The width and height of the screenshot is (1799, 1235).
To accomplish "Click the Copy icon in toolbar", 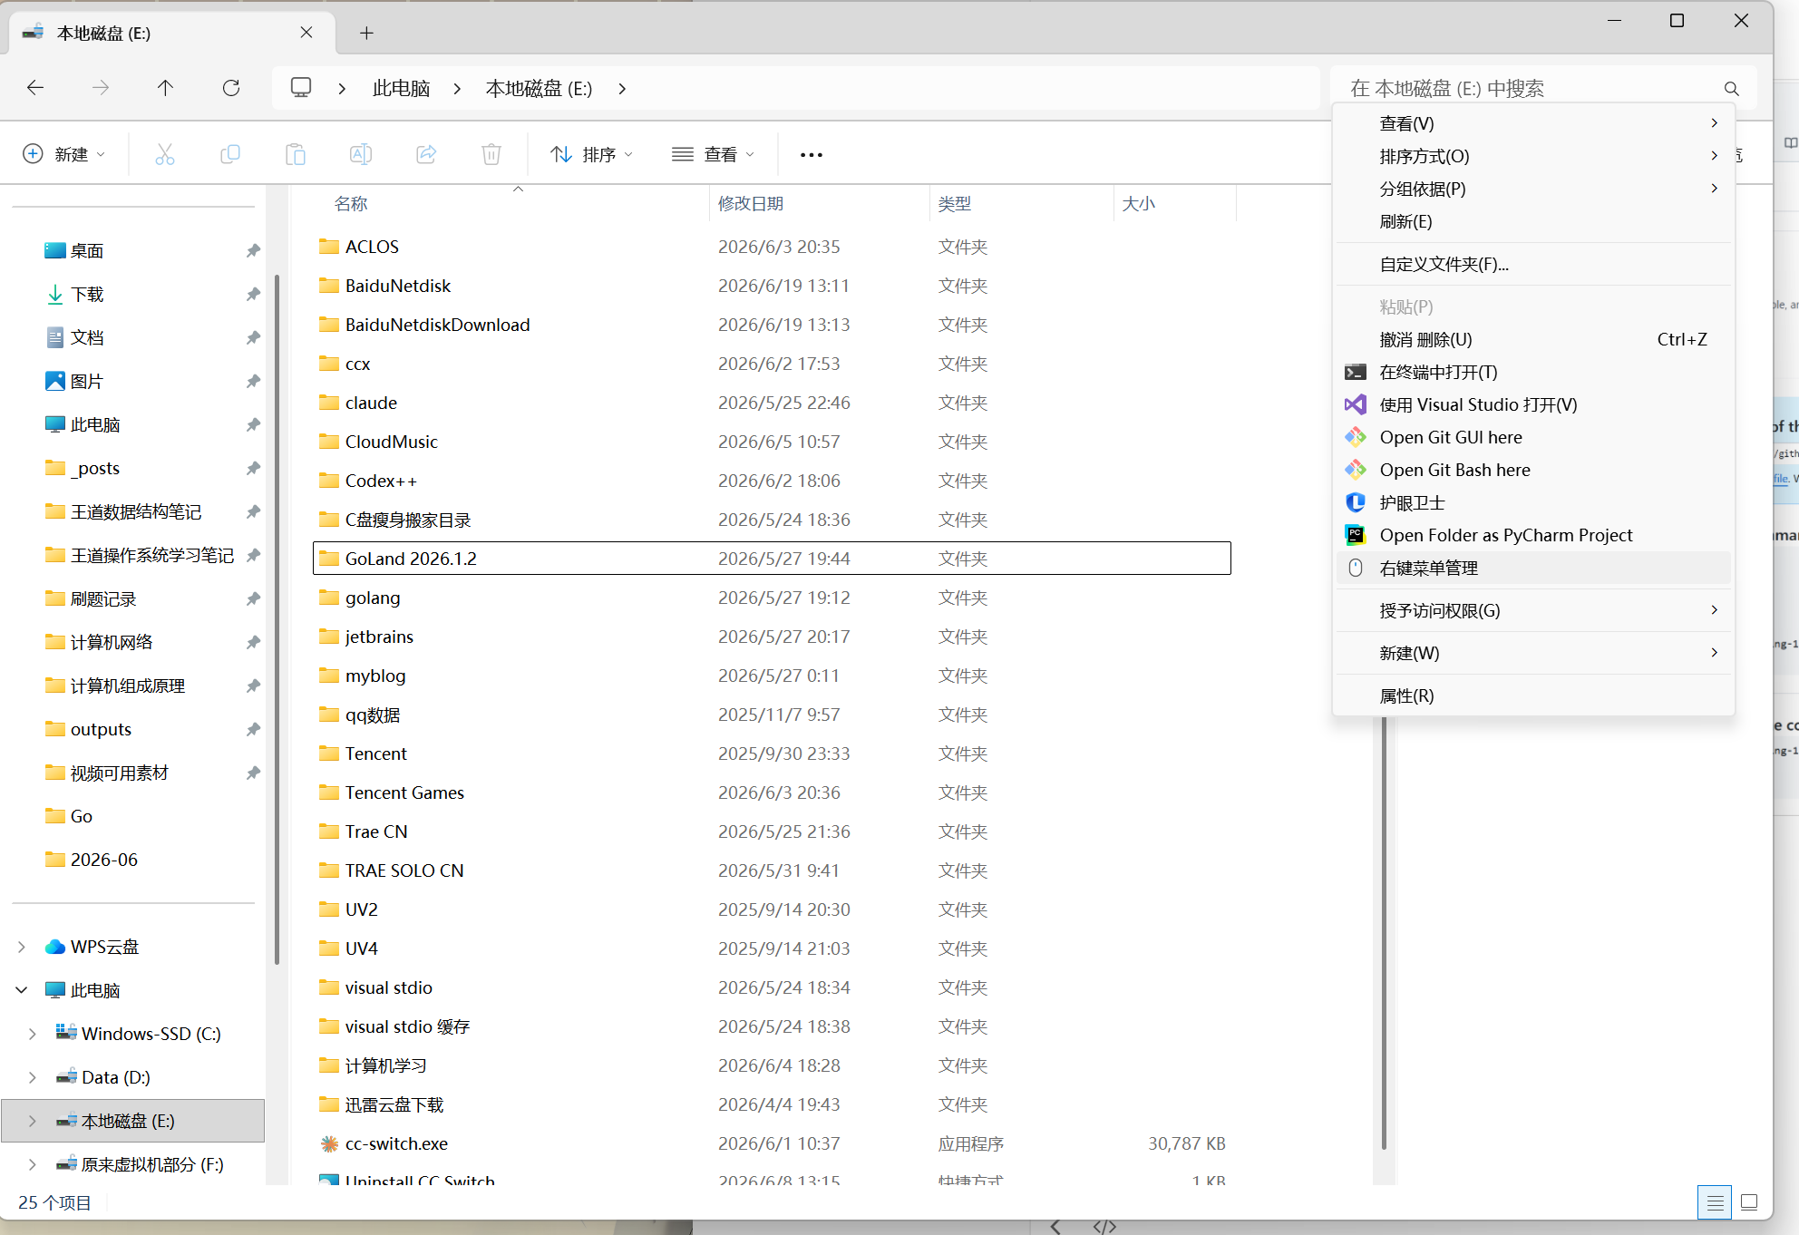I will (230, 154).
